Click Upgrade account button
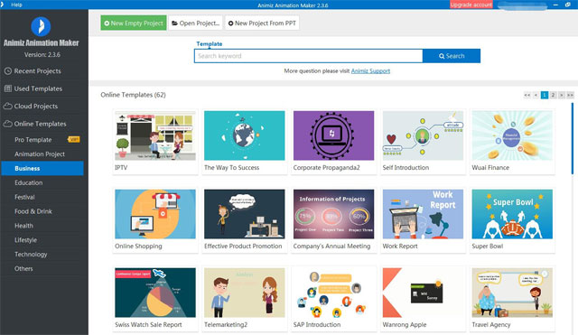This screenshot has height=335, width=578. click(x=471, y=5)
